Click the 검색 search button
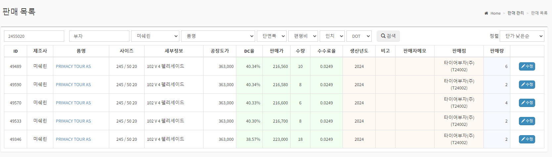 388,36
